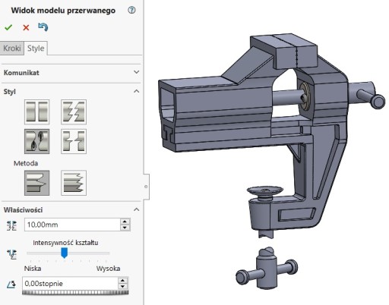Image resolution: width=389 pixels, height=305 pixels.
Task: Edit the 10,00mm gap field
Action: pos(72,225)
